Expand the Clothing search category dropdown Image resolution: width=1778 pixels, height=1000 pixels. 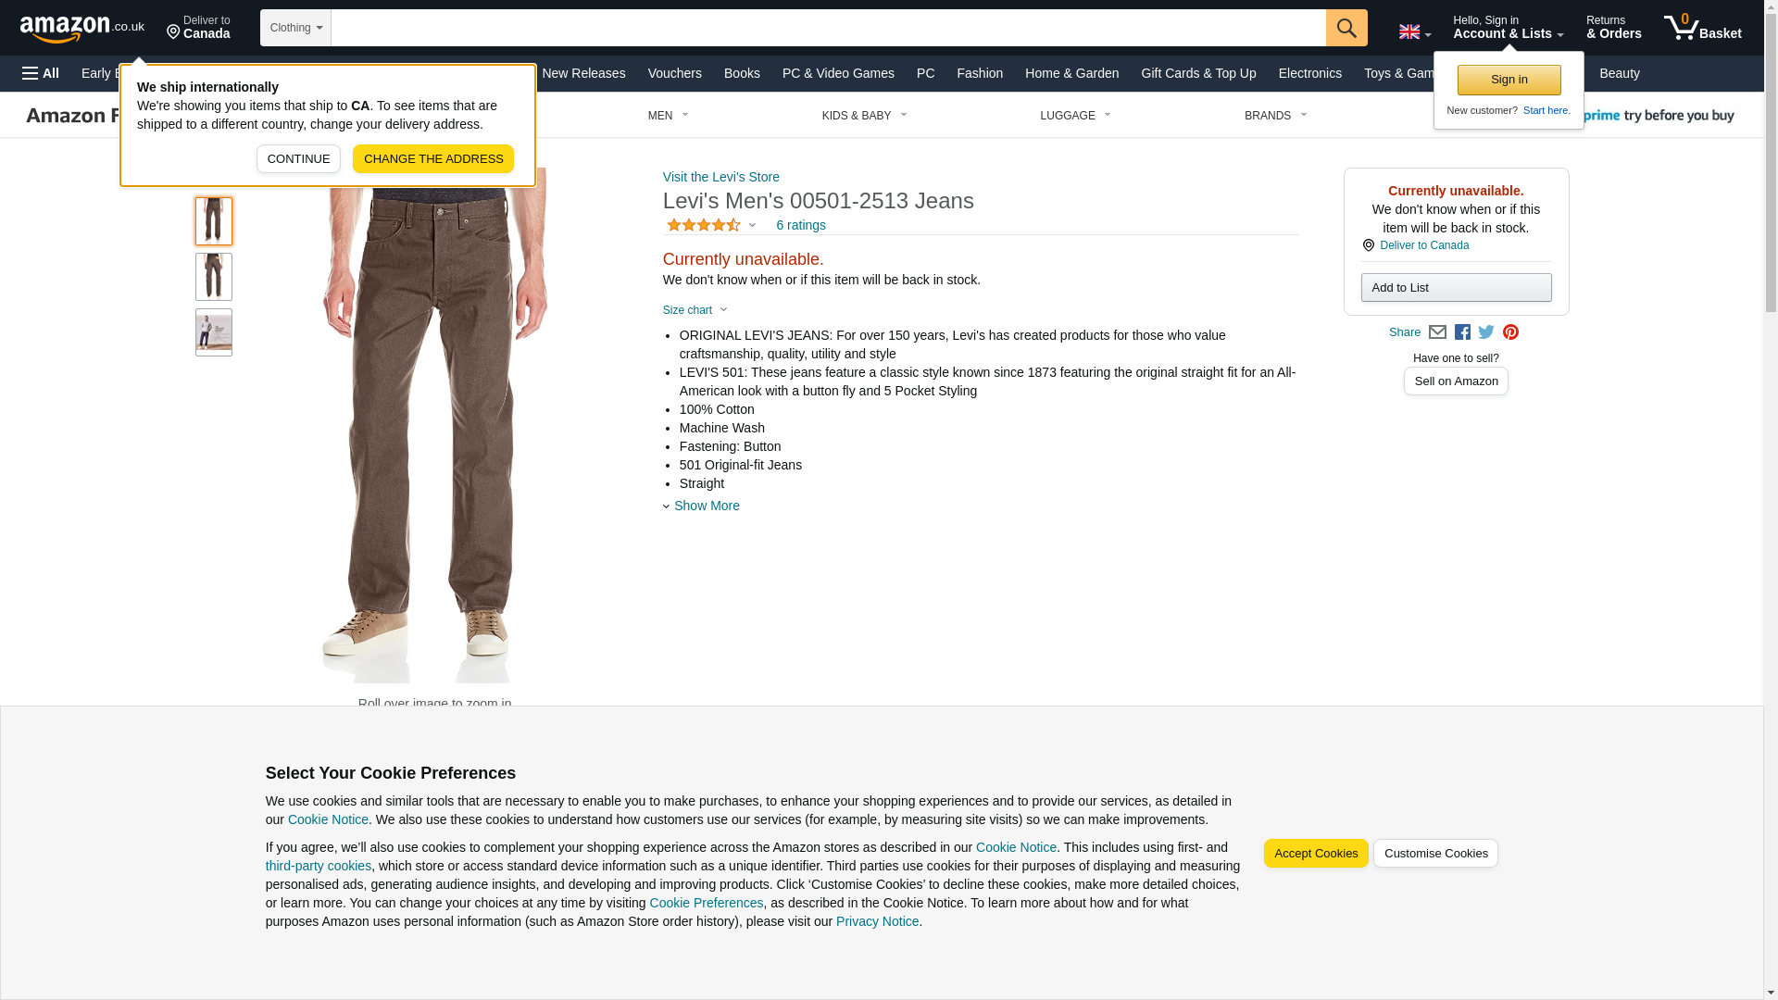coord(295,28)
